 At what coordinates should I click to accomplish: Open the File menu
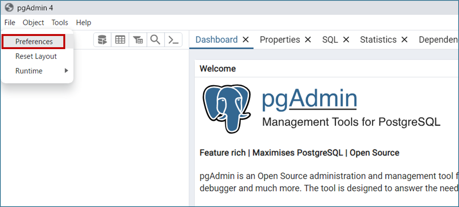(x=10, y=23)
